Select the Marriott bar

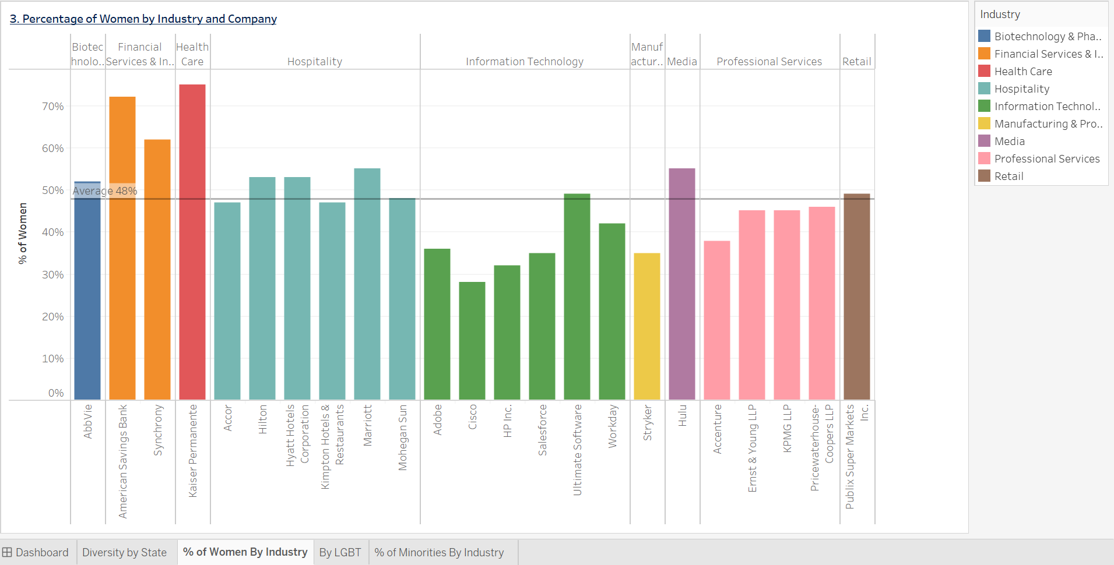(x=367, y=284)
